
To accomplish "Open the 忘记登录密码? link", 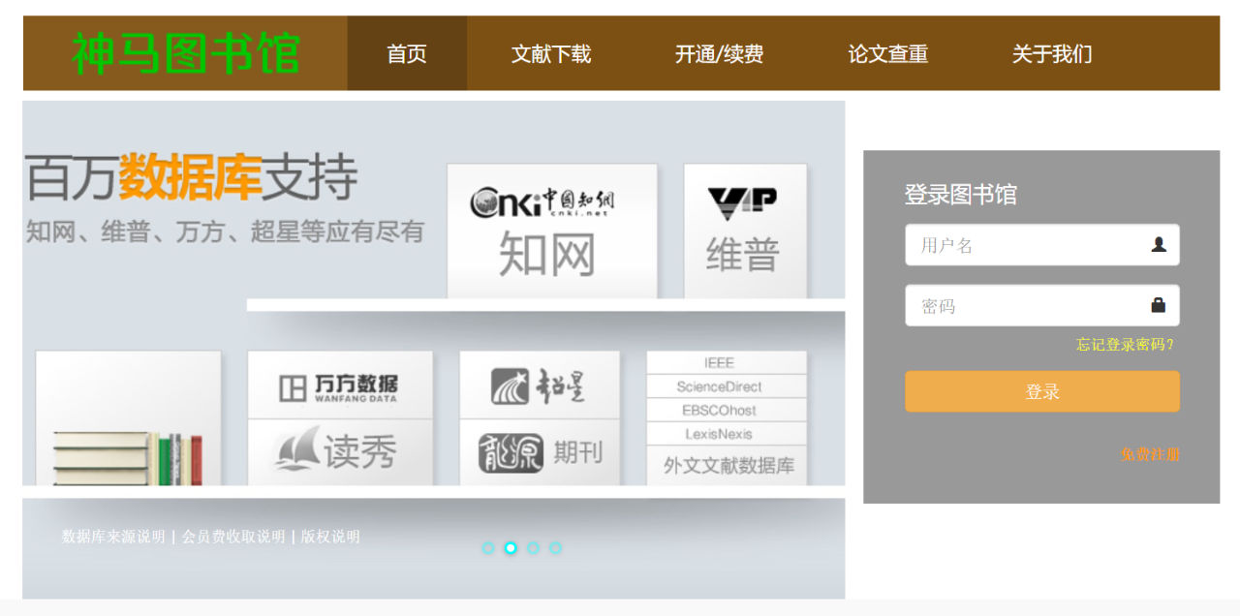I will 1125,345.
